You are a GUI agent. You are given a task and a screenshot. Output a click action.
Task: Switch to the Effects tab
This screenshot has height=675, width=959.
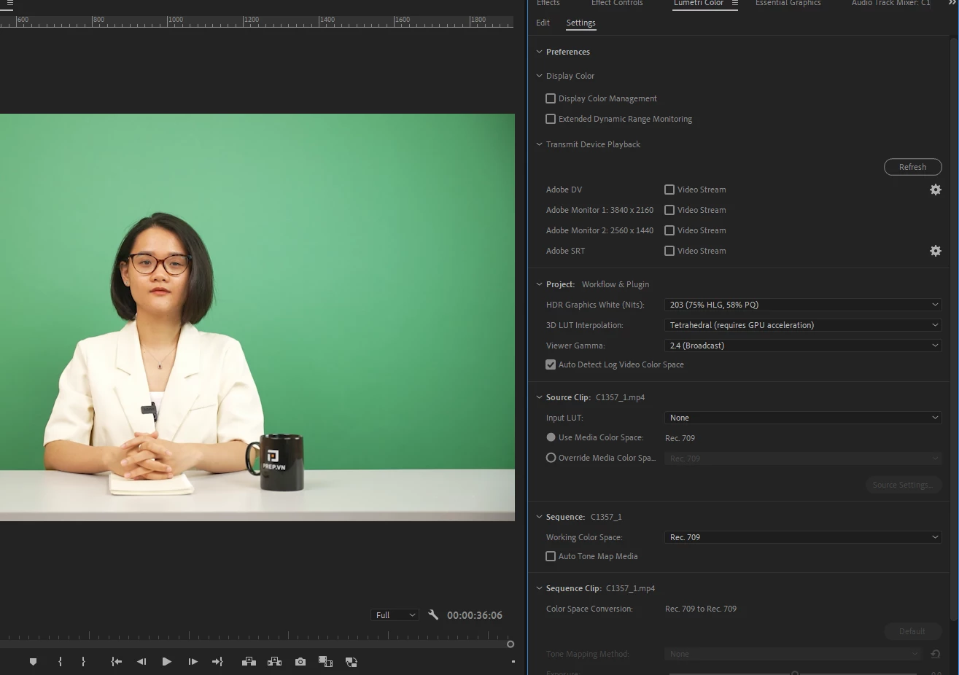(548, 4)
